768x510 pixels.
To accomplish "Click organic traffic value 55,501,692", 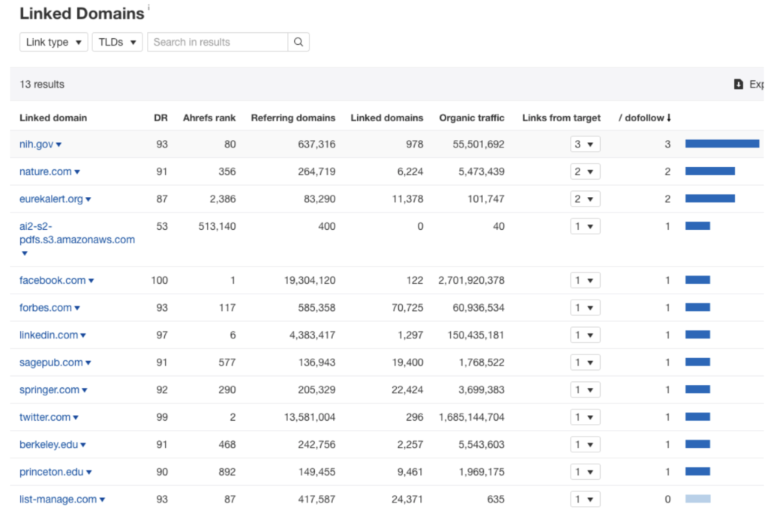I will 478,145.
